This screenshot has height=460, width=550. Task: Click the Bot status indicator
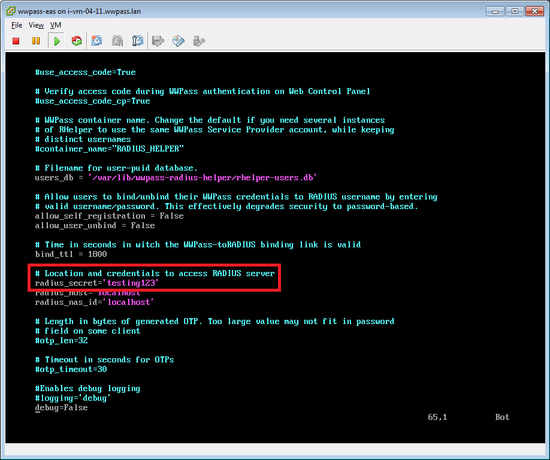tap(502, 417)
